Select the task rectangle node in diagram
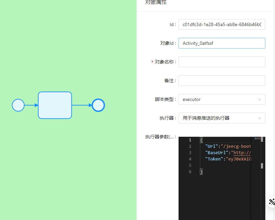The image size is (275, 220). coord(55,105)
